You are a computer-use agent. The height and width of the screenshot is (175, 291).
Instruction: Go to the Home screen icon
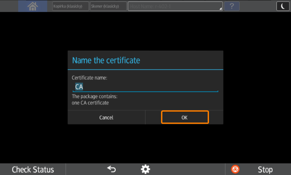pyautogui.click(x=32, y=6)
